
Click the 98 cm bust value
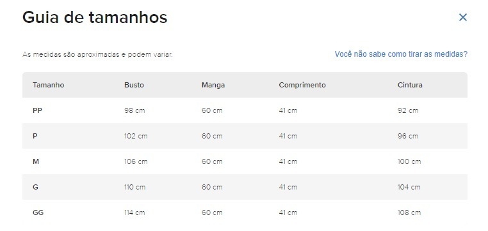[x=134, y=110]
